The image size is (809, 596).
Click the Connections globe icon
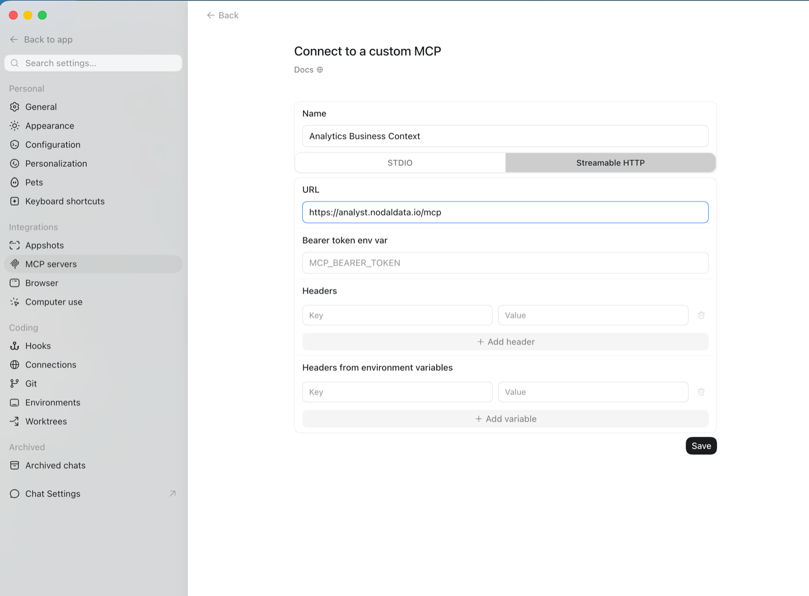coord(15,364)
